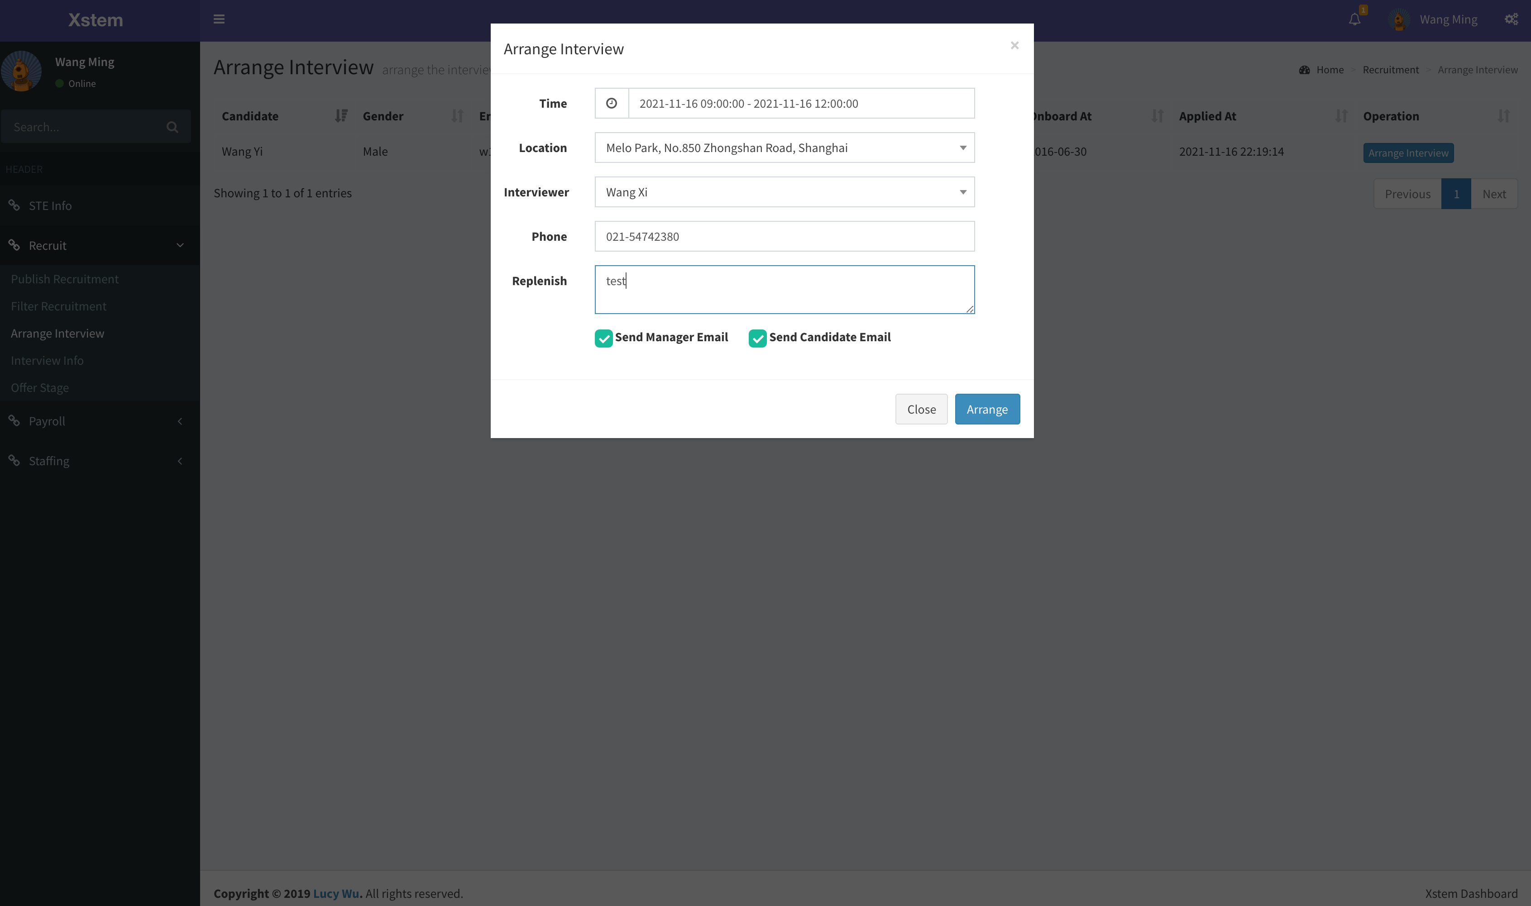Open the Location dropdown
The image size is (1531, 906).
[784, 148]
